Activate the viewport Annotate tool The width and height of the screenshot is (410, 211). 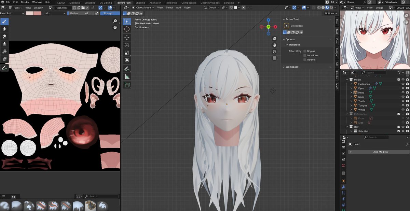point(127,69)
